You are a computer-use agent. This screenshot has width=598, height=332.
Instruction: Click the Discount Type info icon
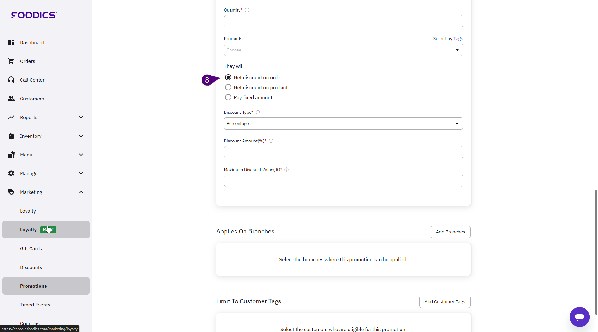pyautogui.click(x=258, y=112)
